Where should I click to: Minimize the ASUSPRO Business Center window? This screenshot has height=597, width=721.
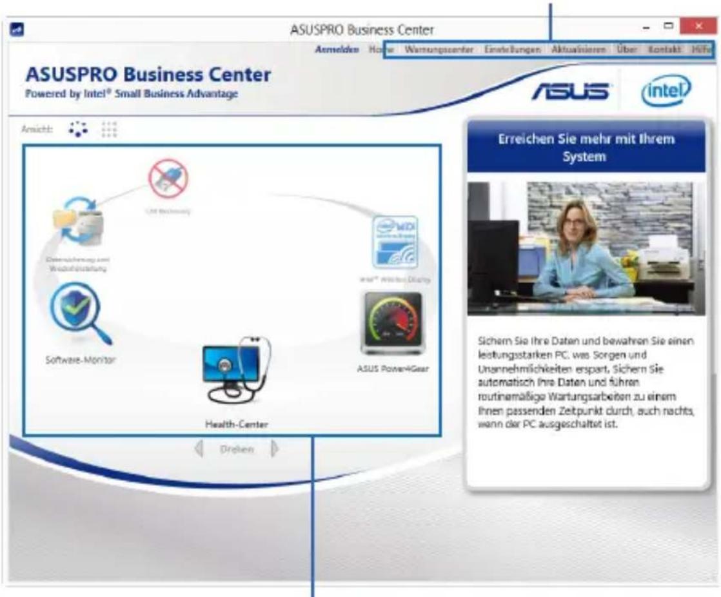(x=646, y=28)
